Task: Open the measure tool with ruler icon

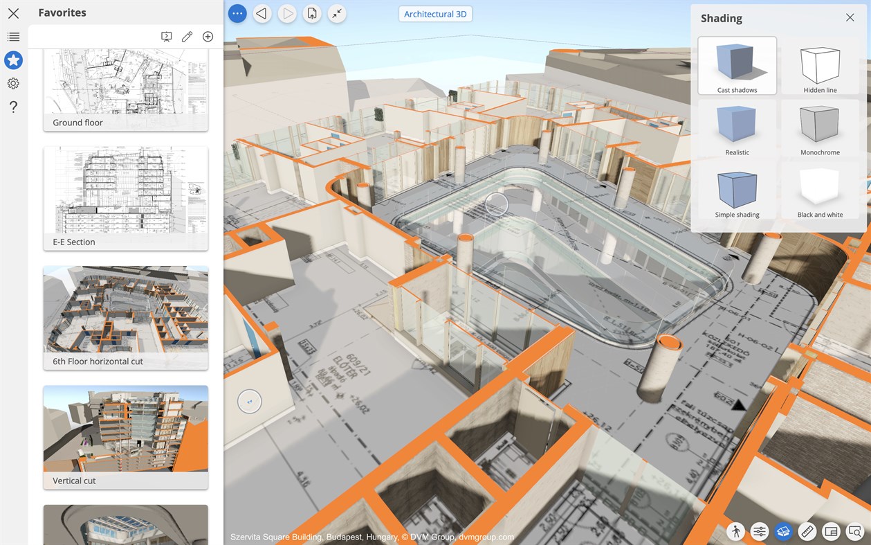Action: [807, 531]
